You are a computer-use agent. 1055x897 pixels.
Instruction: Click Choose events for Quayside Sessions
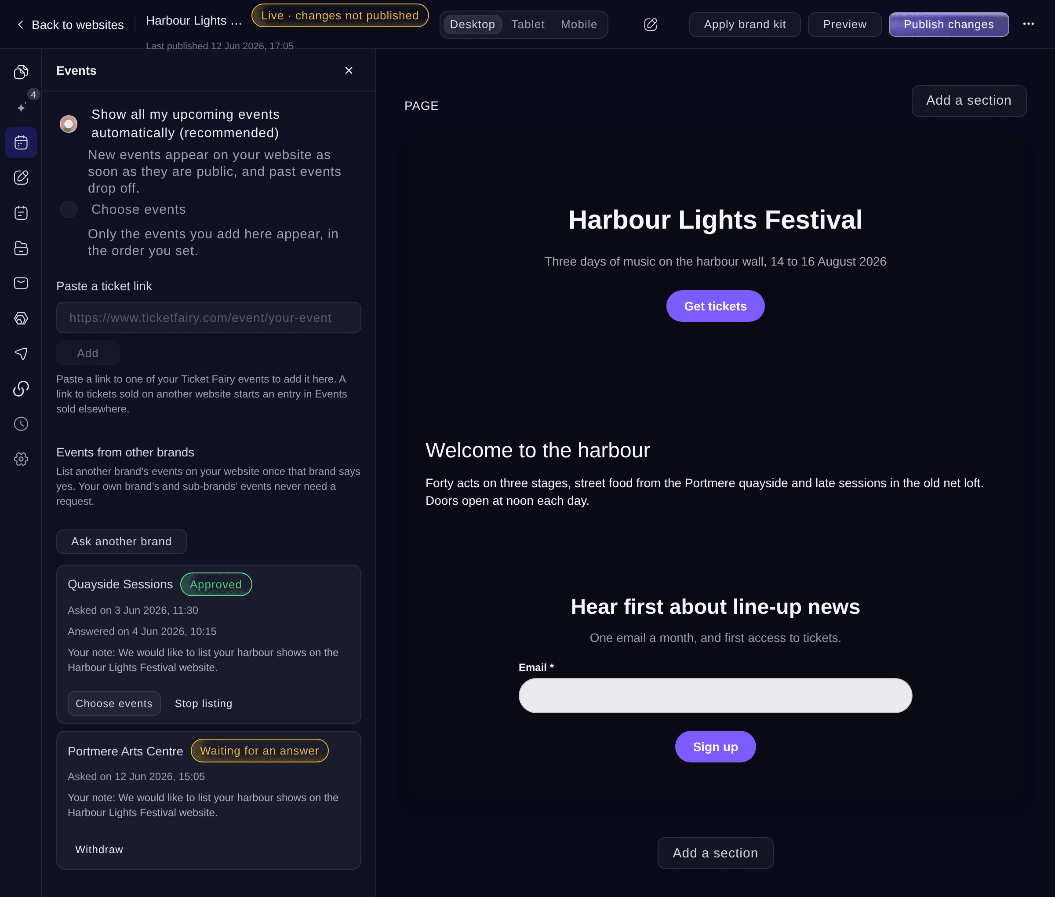tap(114, 703)
